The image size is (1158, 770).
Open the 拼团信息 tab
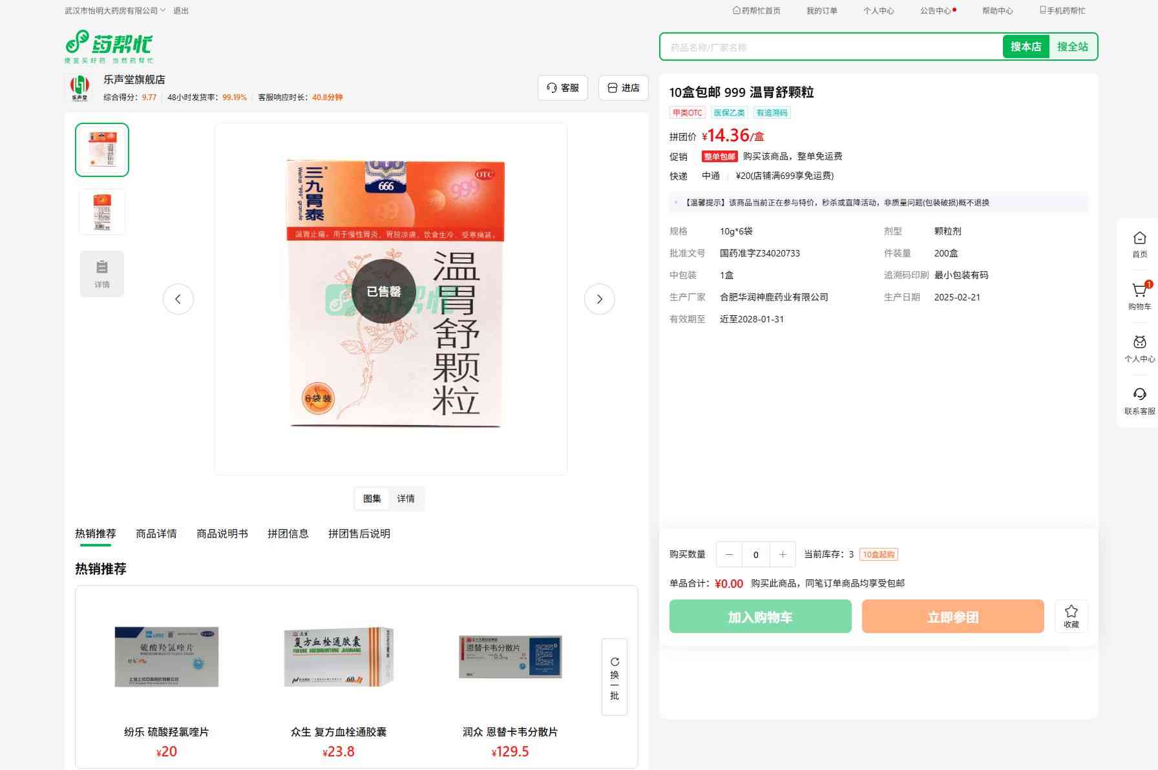288,534
